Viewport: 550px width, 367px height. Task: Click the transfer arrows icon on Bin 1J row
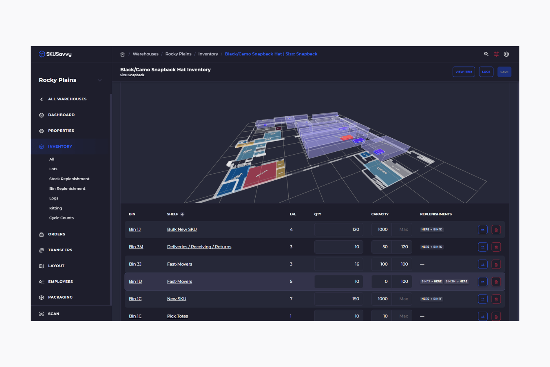point(482,229)
